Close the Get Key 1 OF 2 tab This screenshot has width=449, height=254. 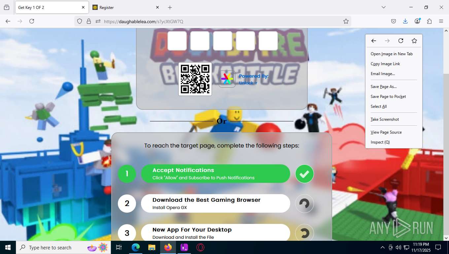[x=83, y=7]
